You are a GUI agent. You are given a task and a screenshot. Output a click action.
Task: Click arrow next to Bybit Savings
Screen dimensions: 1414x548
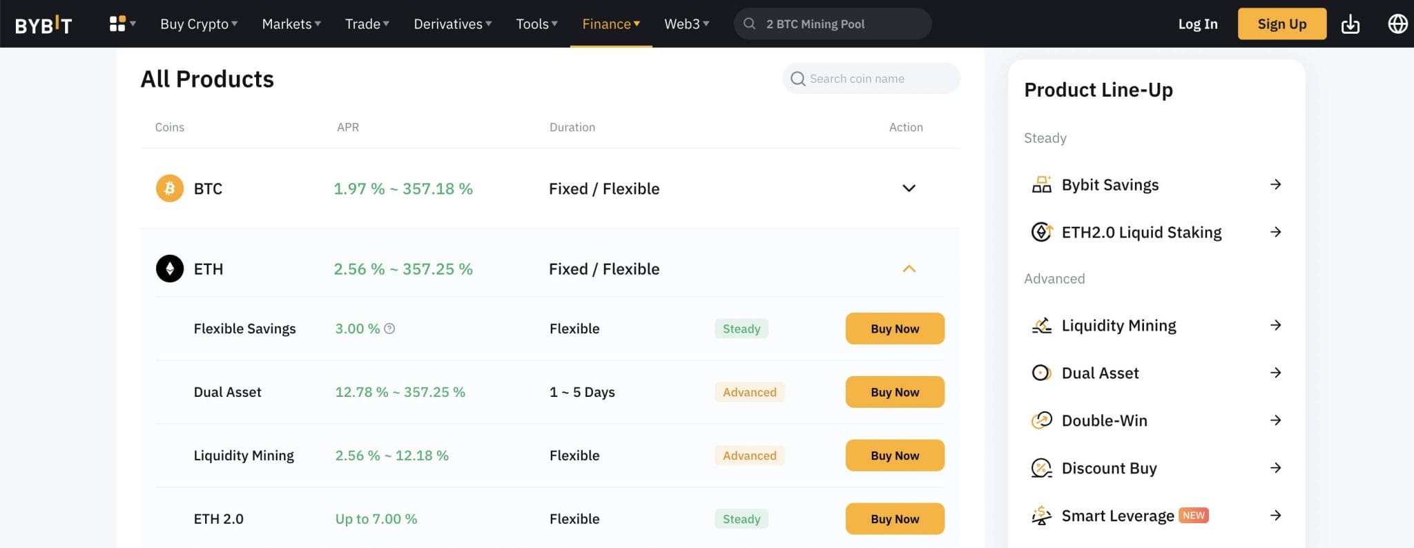point(1276,185)
